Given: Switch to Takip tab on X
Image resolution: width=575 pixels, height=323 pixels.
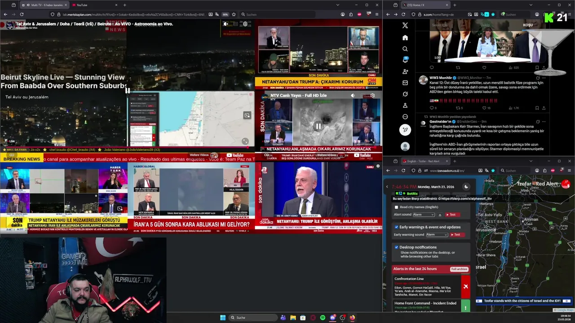Looking at the screenshot, I should [x=486, y=25].
